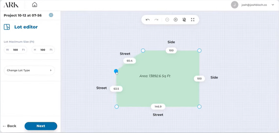Open account menu josh@joshbloch.co

pyautogui.click(x=254, y=5)
